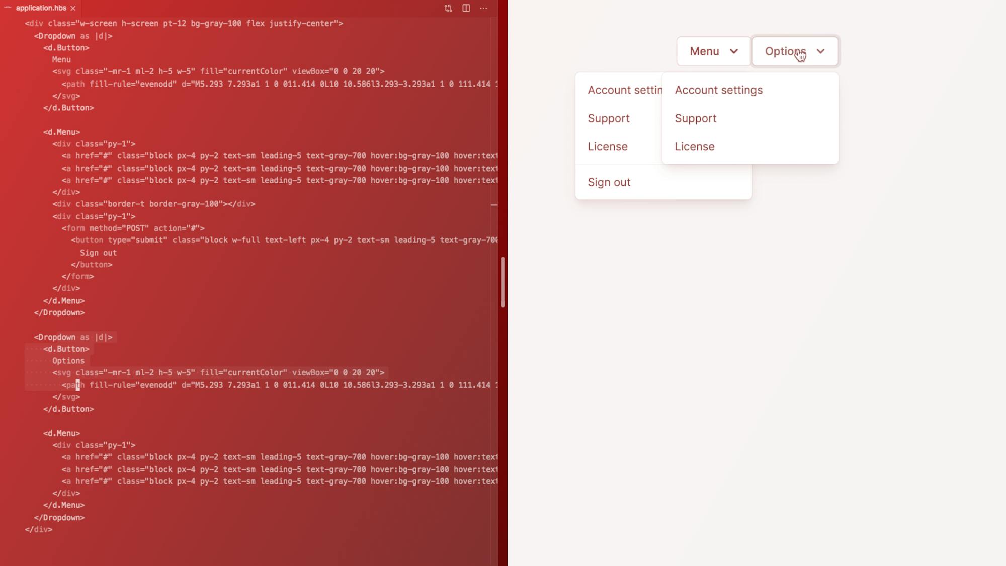Click the chevron icon on the Options button
The width and height of the screenshot is (1006, 566).
(x=821, y=51)
